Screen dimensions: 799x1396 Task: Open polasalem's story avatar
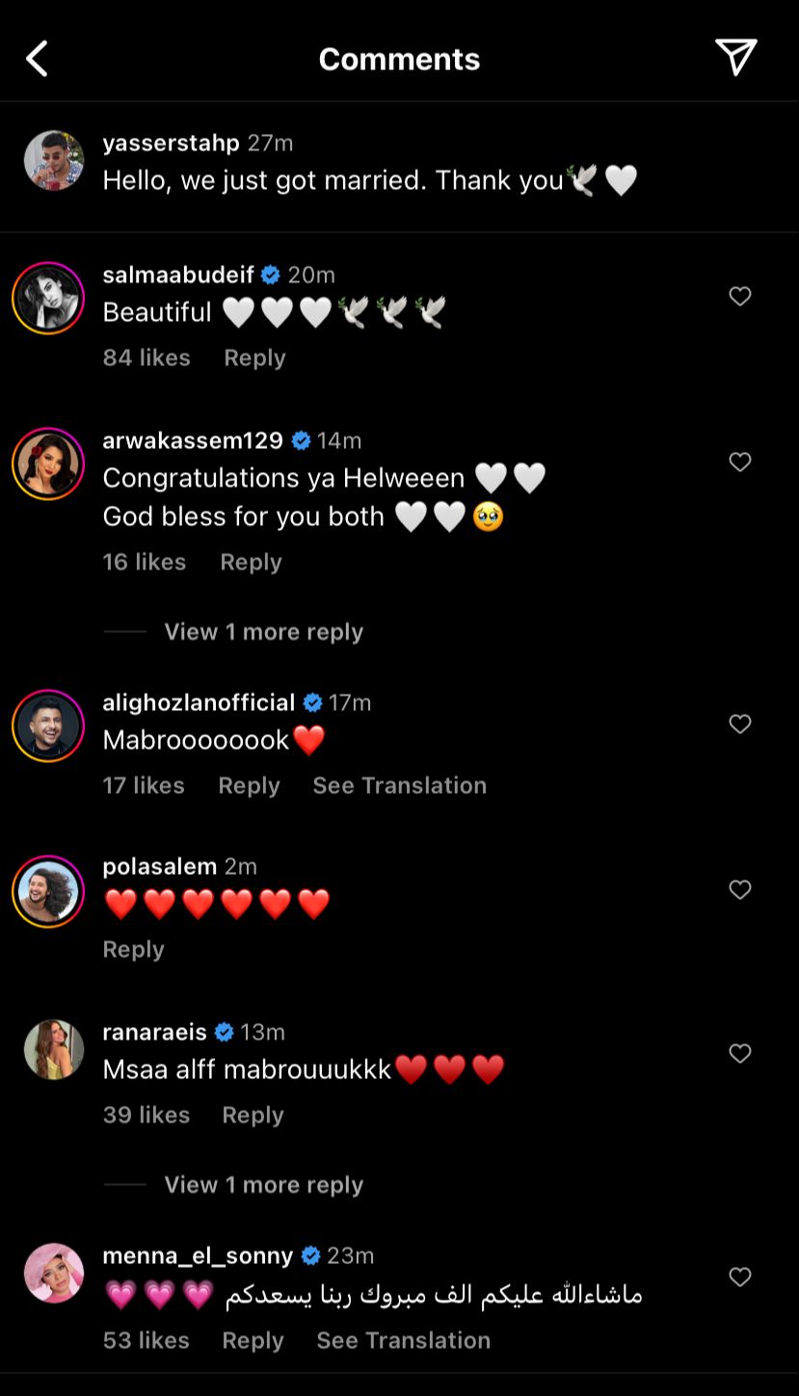click(48, 891)
